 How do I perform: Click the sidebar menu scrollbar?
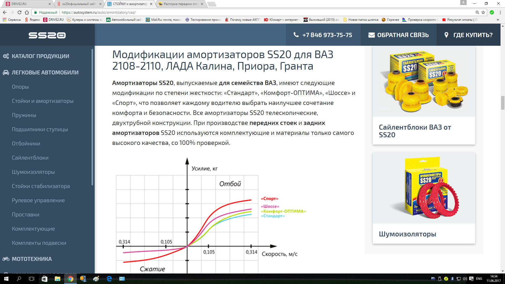tap(92, 117)
